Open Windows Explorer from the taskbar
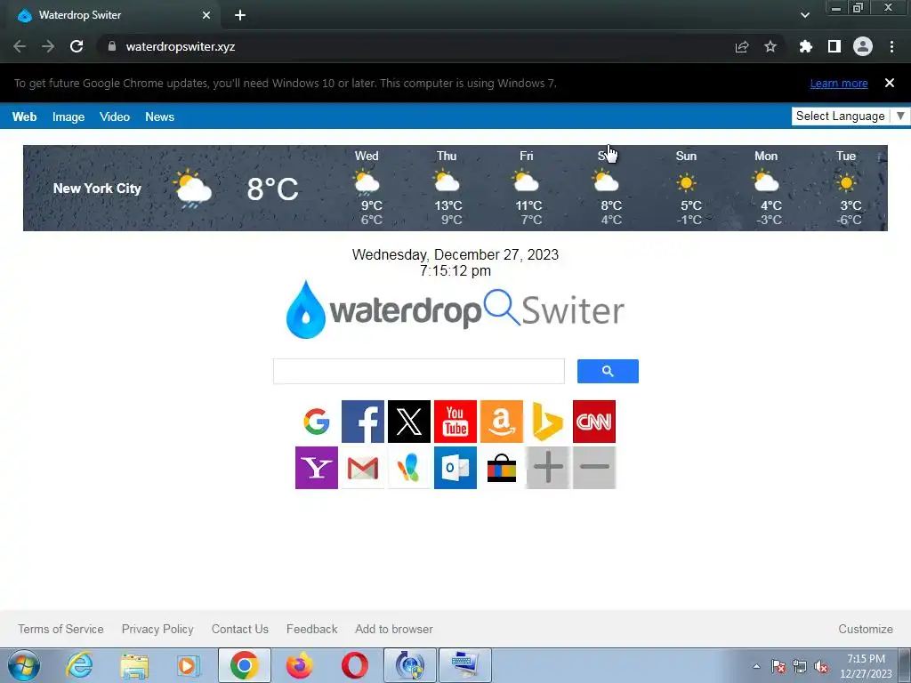 pyautogui.click(x=134, y=665)
